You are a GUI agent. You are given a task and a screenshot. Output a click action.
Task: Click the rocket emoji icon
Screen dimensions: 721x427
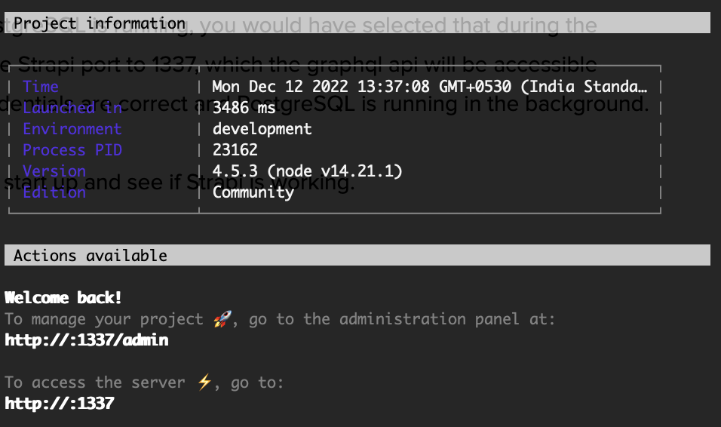221,319
